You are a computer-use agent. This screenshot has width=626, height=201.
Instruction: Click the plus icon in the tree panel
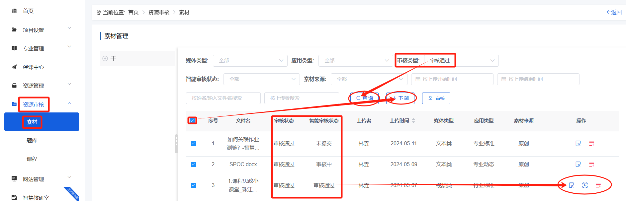pyautogui.click(x=105, y=59)
